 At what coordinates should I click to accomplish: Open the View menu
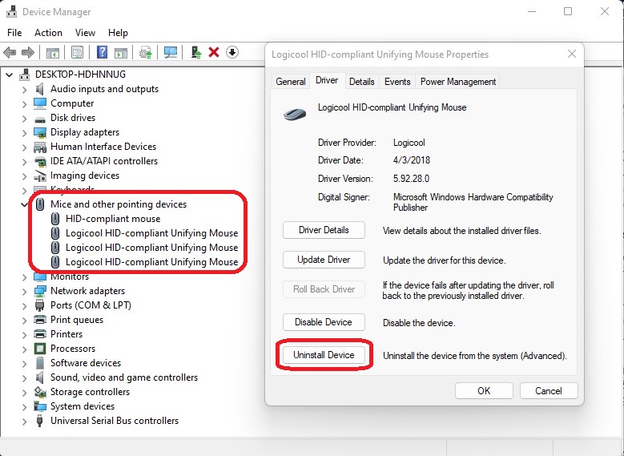(85, 33)
